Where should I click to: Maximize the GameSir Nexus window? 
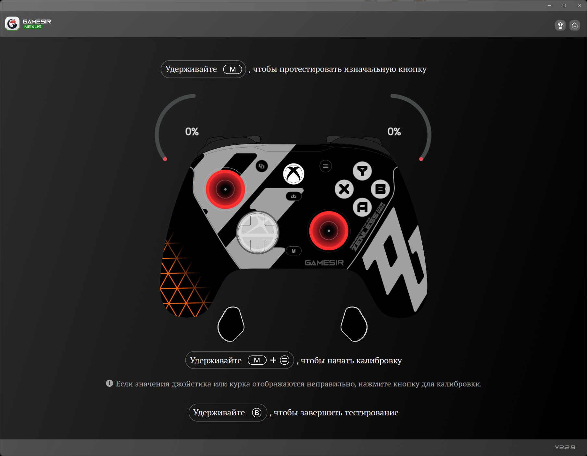pyautogui.click(x=564, y=6)
